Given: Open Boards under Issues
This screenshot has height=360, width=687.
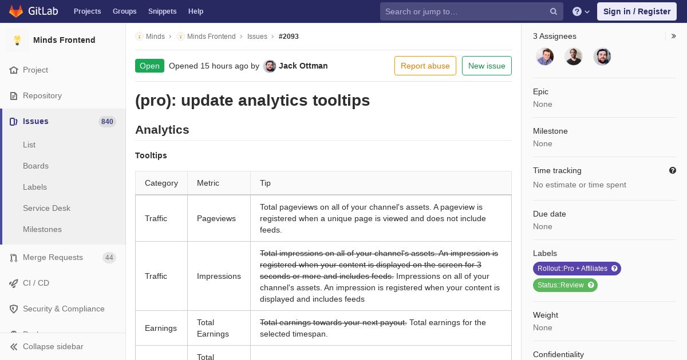Looking at the screenshot, I should 35,166.
